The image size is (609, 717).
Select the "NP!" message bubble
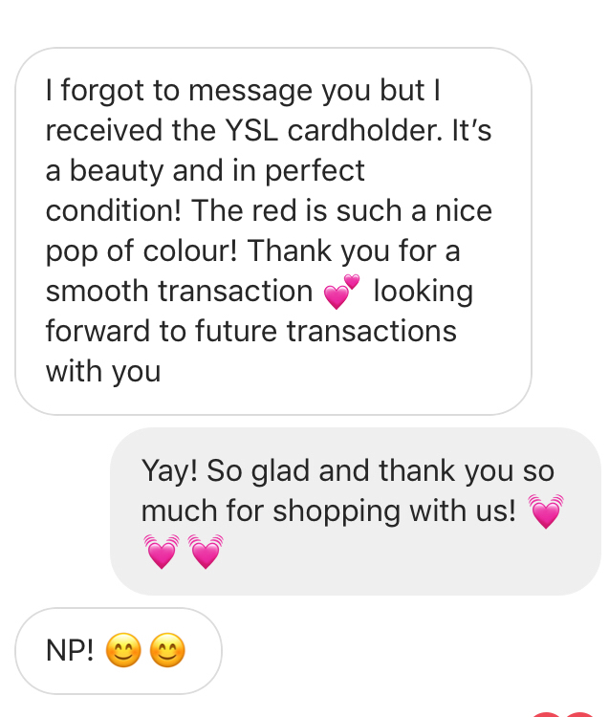click(x=119, y=651)
